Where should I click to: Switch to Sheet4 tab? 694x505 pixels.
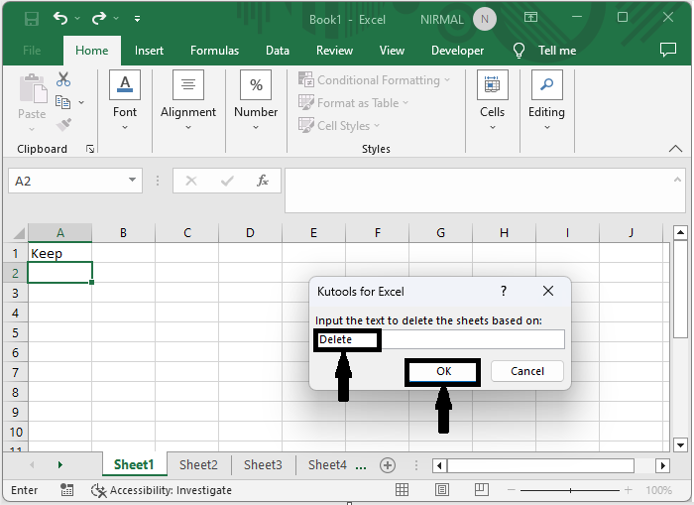[x=327, y=464]
